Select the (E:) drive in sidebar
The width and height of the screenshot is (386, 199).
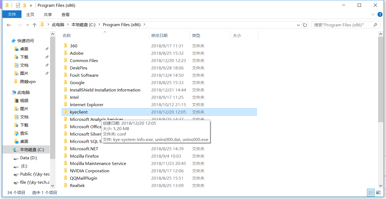pos(24,166)
